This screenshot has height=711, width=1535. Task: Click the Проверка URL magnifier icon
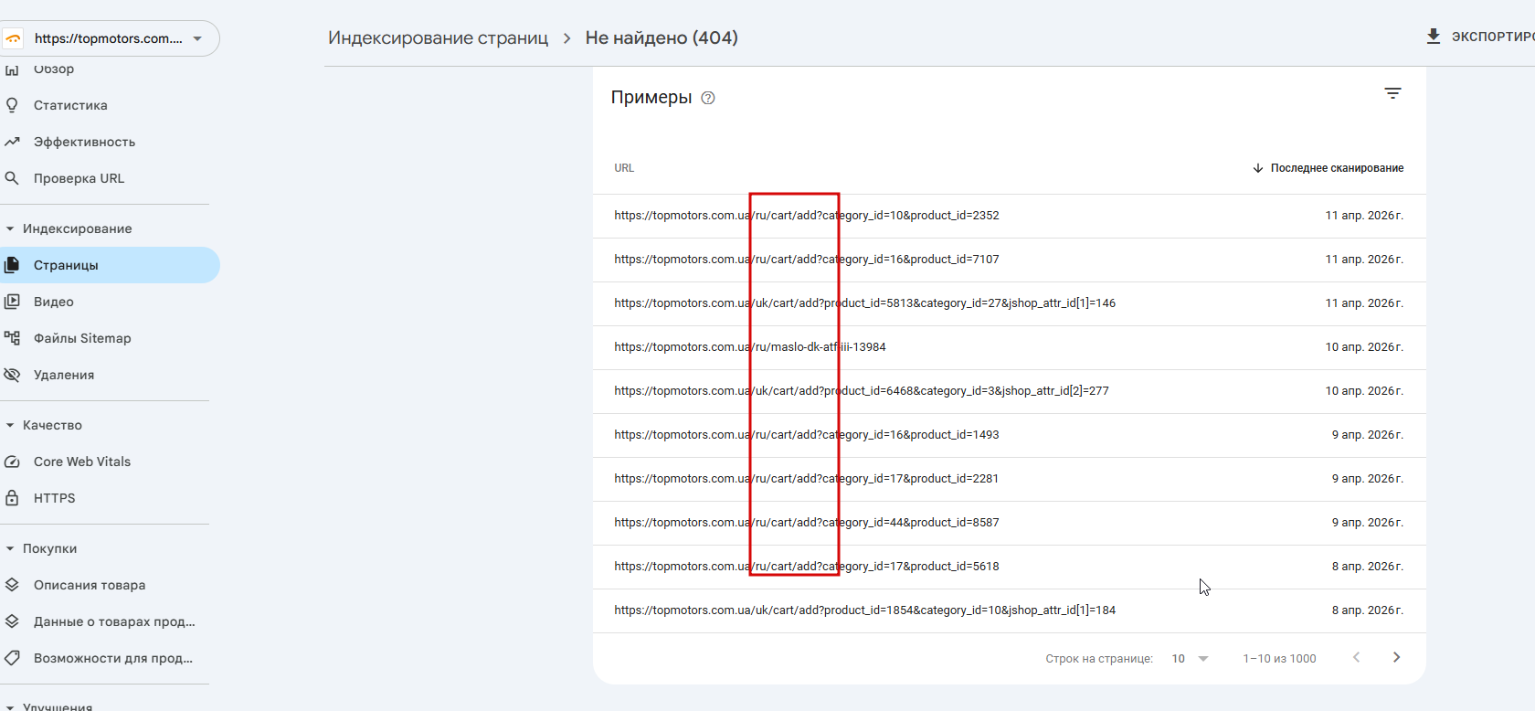pos(12,178)
